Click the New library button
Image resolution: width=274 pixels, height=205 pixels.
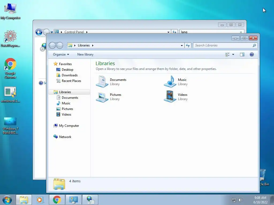tap(85, 54)
